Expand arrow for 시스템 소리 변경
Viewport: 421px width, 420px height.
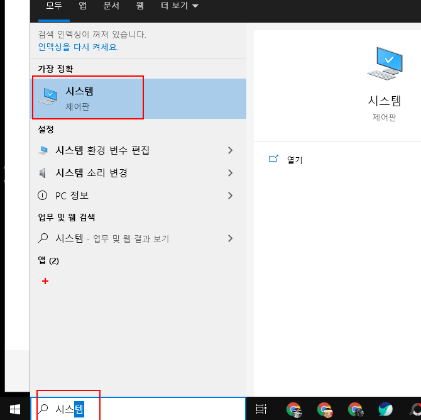point(230,173)
